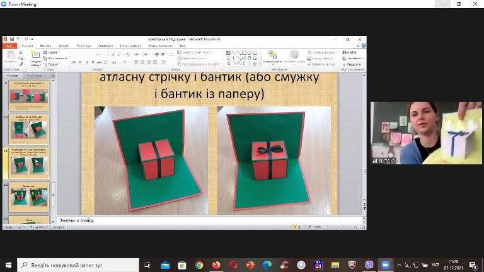The height and width of the screenshot is (272, 484).
Task: Close the slide thumbnails pane
Action: point(52,76)
